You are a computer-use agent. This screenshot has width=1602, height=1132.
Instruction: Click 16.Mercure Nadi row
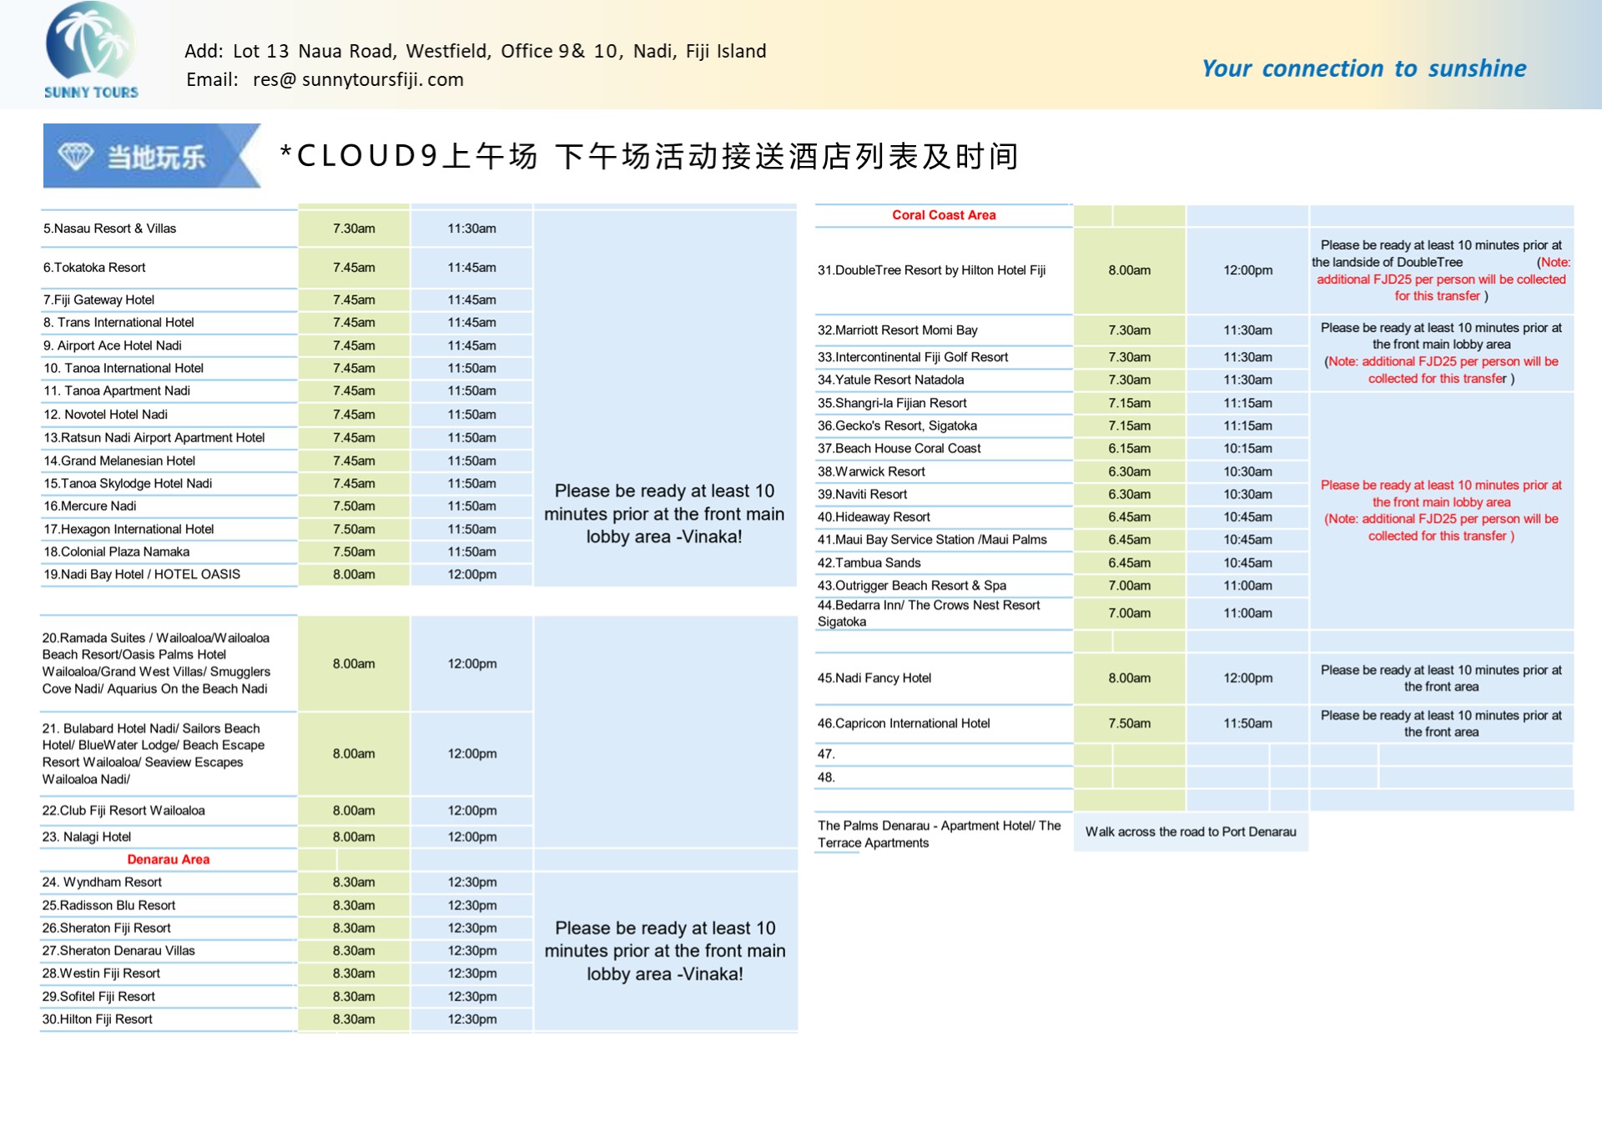point(89,506)
